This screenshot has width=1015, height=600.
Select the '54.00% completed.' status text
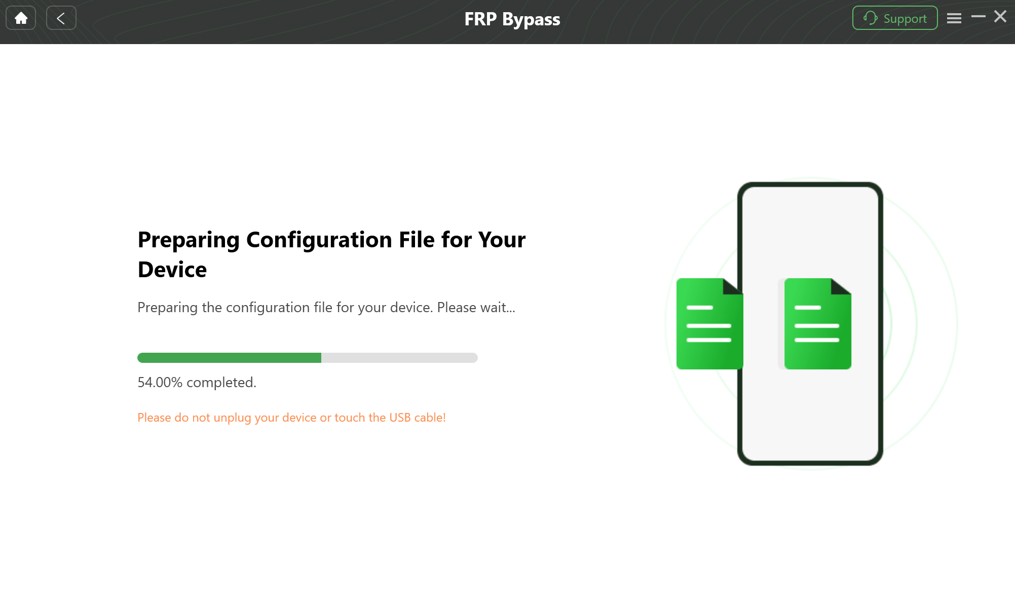(x=197, y=382)
